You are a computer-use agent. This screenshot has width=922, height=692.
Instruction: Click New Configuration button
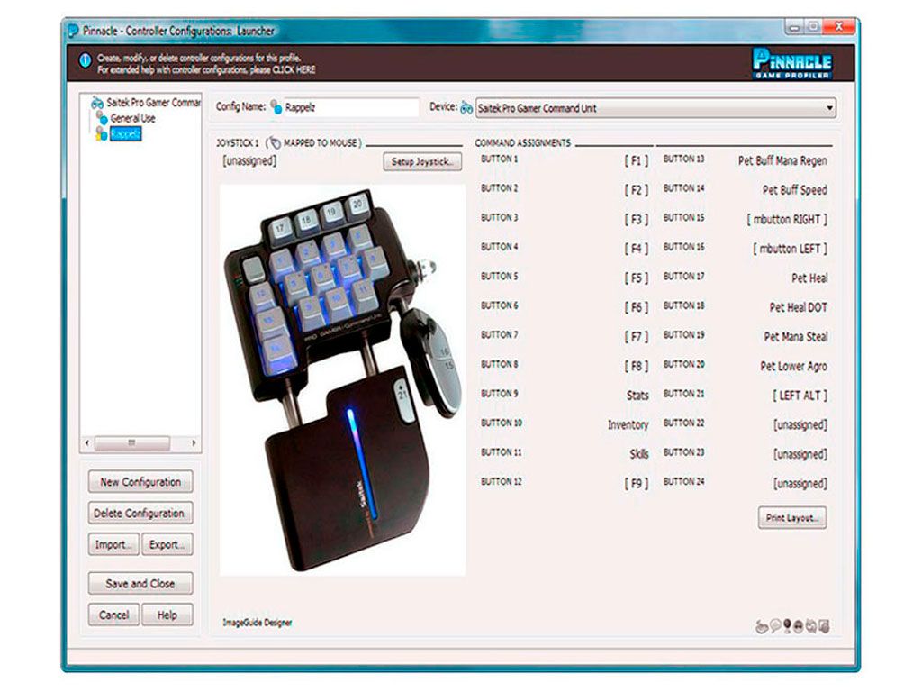(140, 482)
